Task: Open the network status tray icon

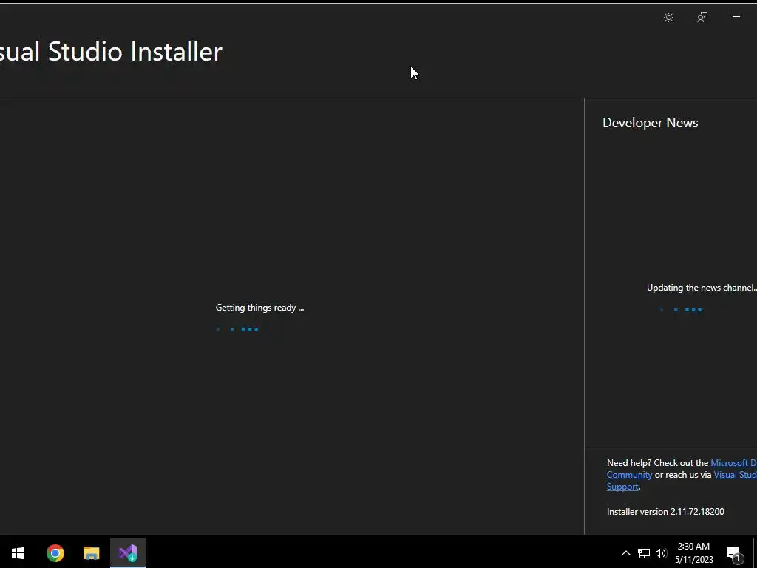Action: pos(644,553)
